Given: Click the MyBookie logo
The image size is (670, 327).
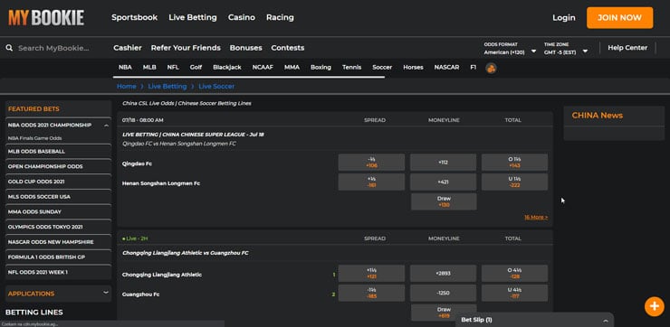Looking at the screenshot, I should tap(46, 18).
